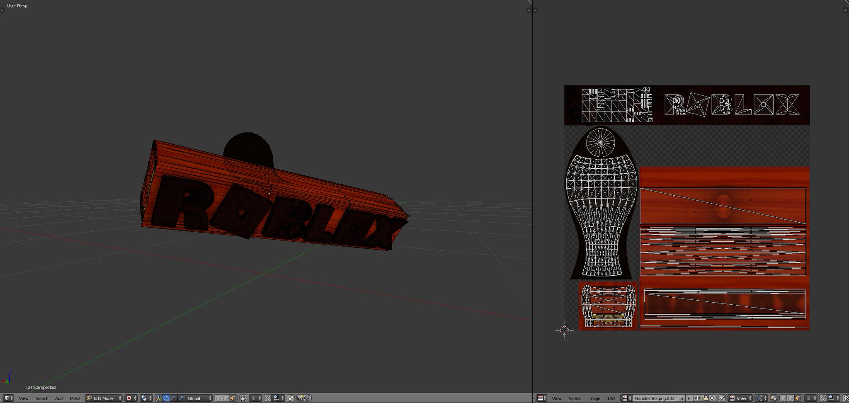This screenshot has width=849, height=403.
Task: Click the image user count 5 button
Action: (682, 398)
